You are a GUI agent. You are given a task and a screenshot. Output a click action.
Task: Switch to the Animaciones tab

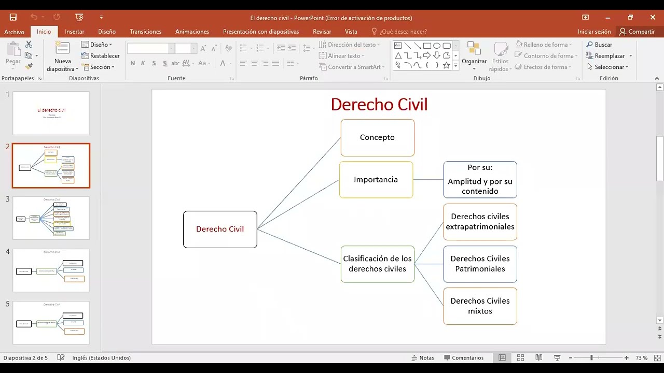192,32
